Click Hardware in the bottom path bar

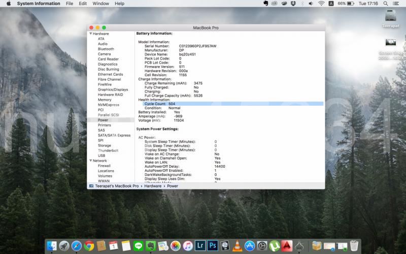coord(153,186)
